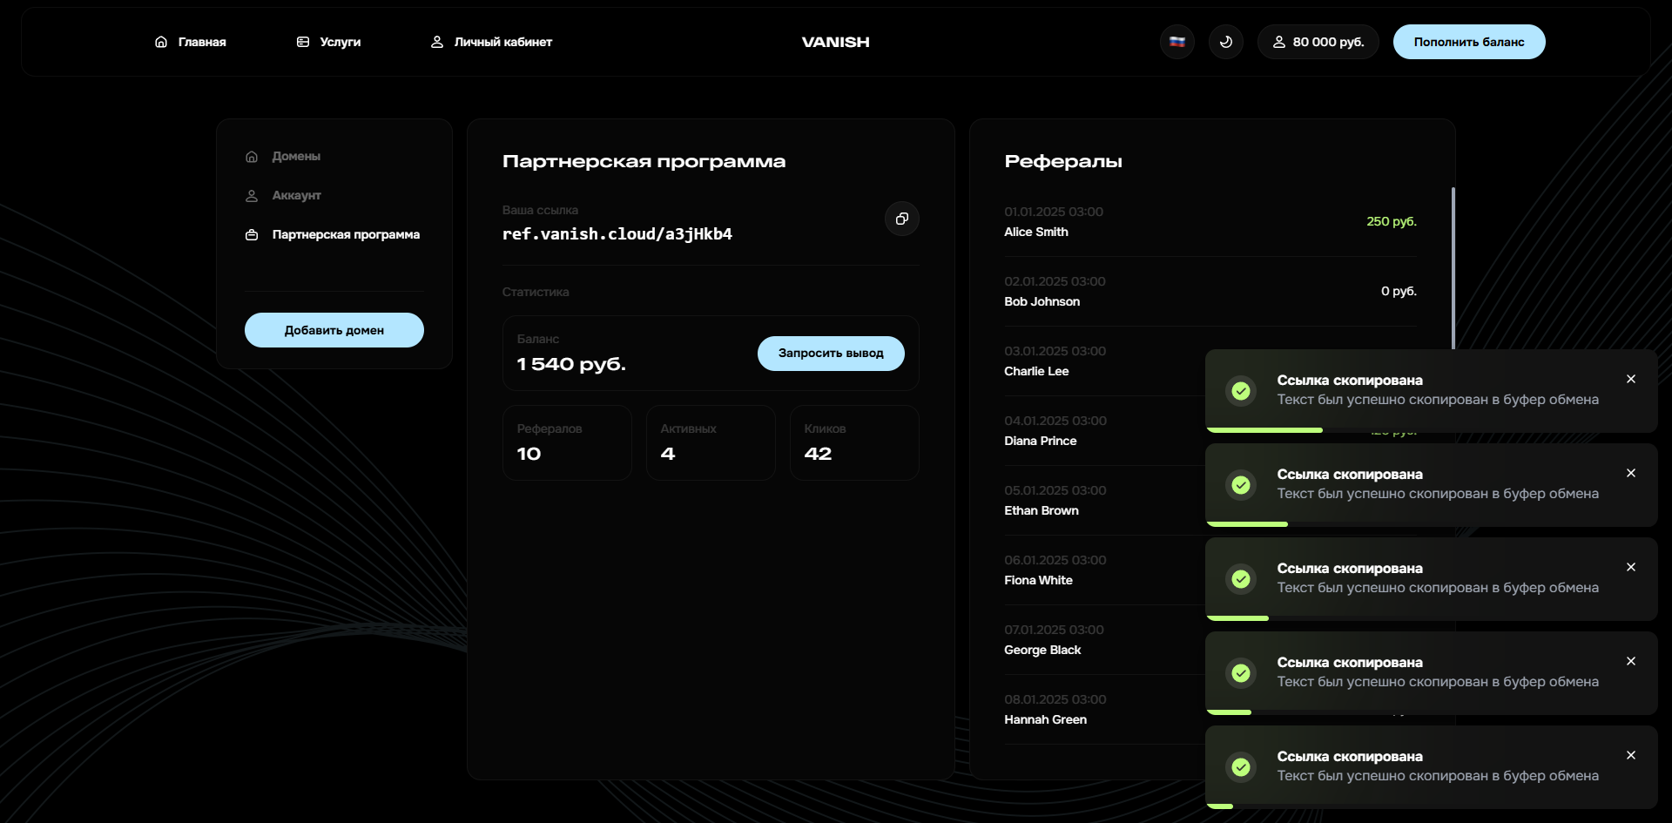Image resolution: width=1672 pixels, height=823 pixels.
Task: Click the home icon next to Главная
Action: coord(160,41)
